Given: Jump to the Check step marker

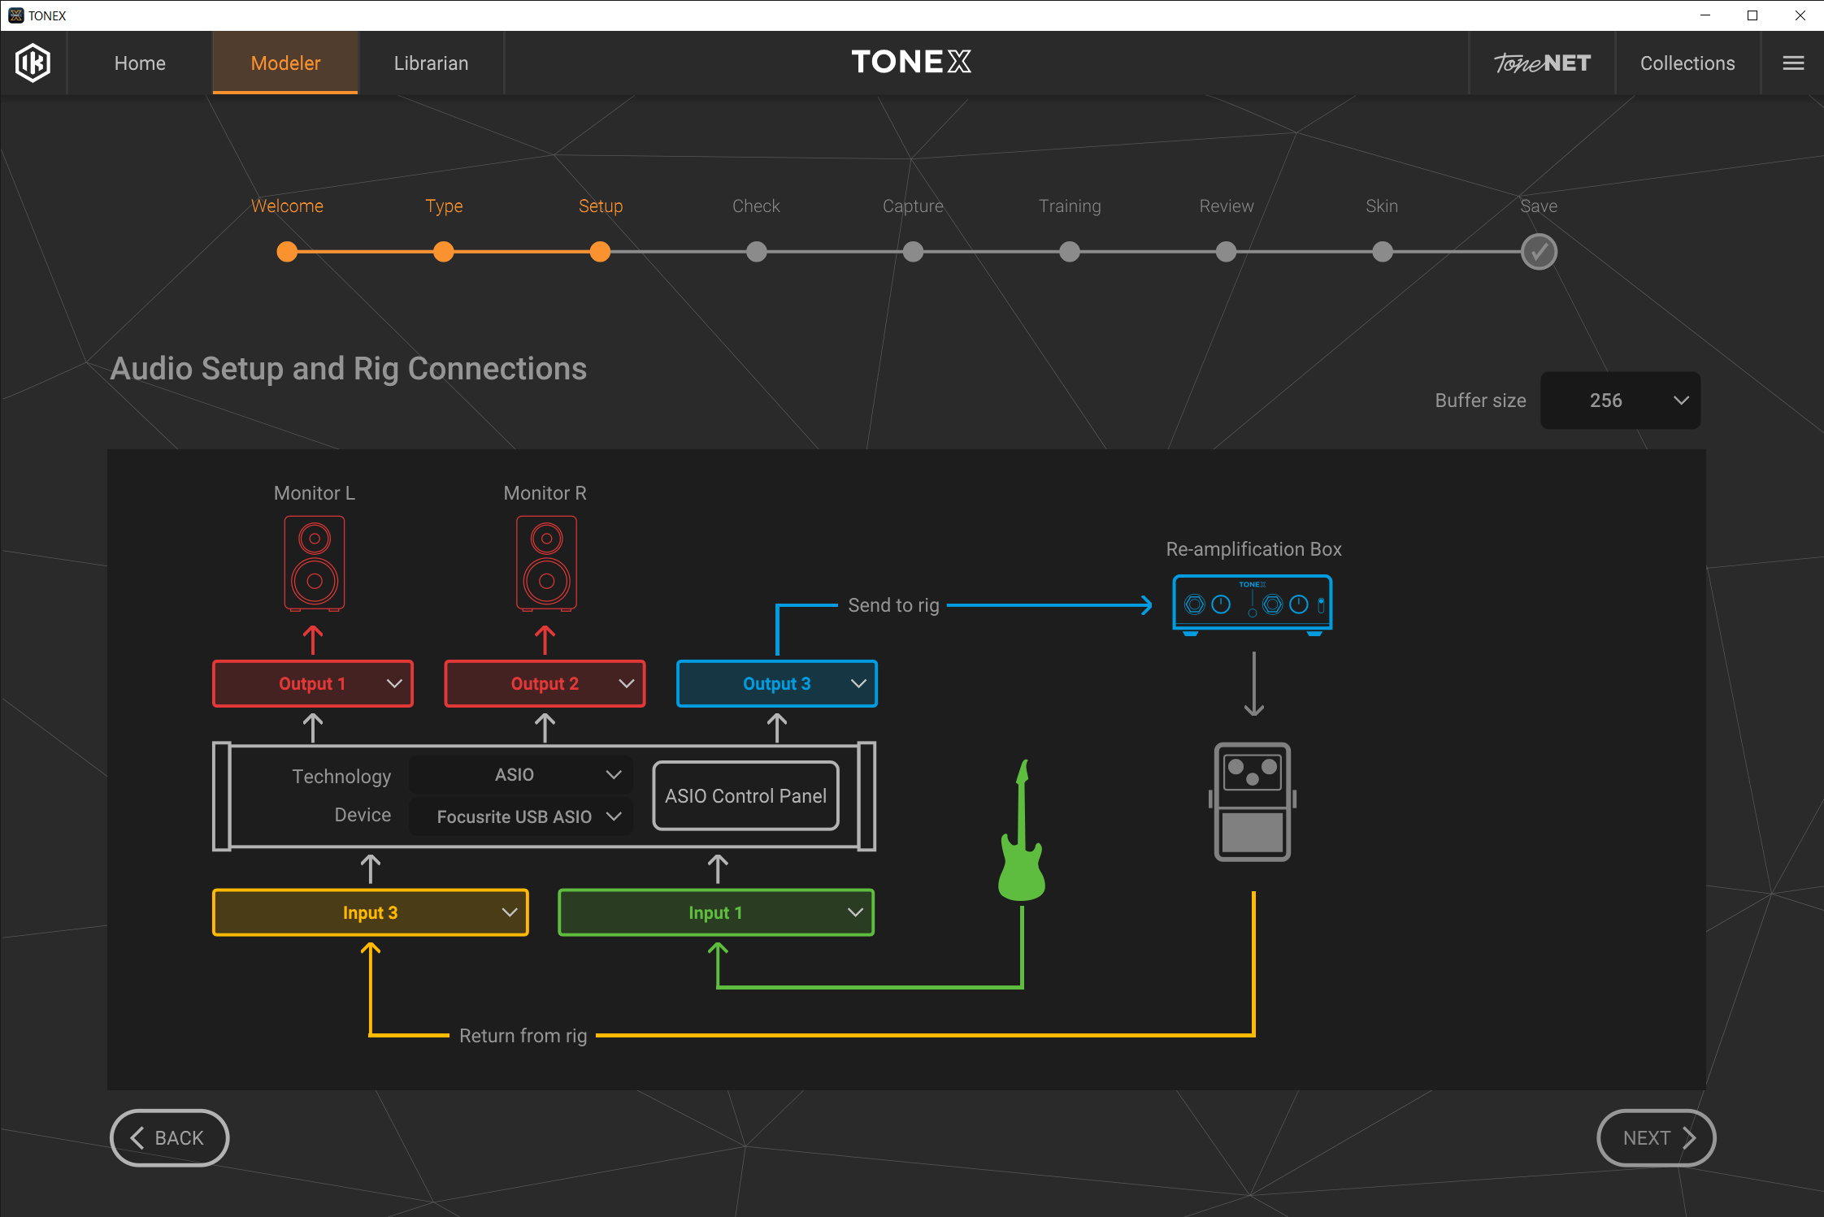Looking at the screenshot, I should (x=756, y=252).
